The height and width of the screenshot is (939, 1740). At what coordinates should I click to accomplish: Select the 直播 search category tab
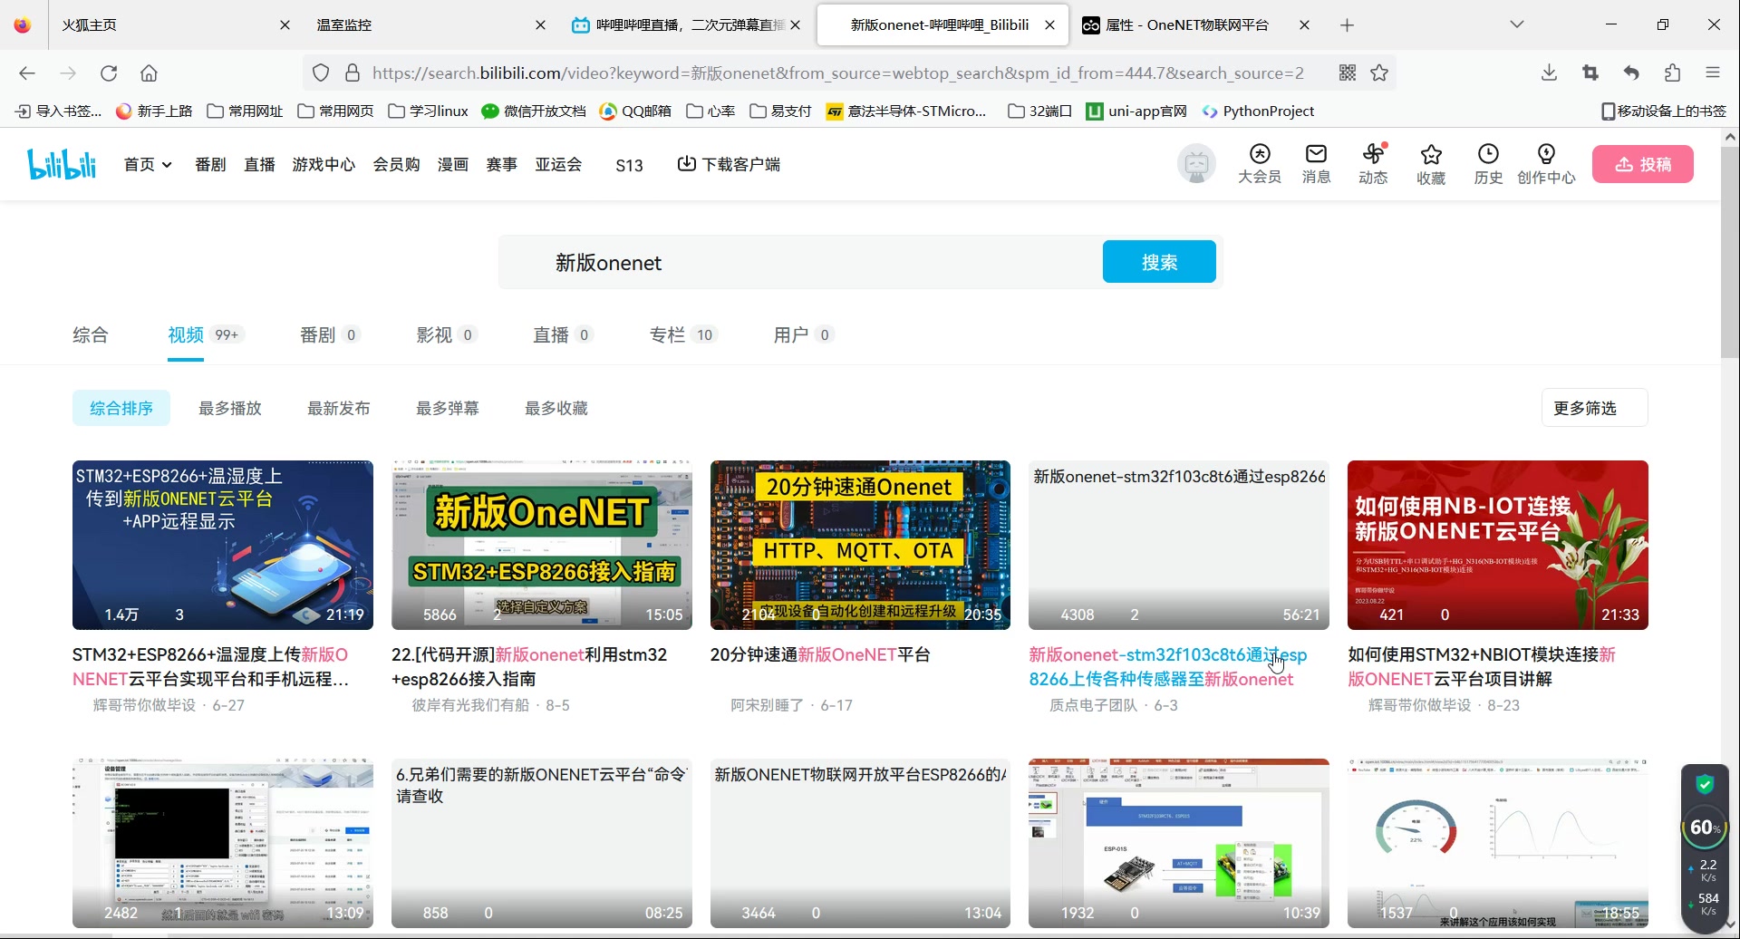pos(563,335)
